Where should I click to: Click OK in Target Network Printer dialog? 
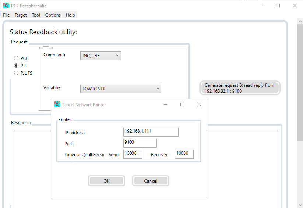click(107, 181)
